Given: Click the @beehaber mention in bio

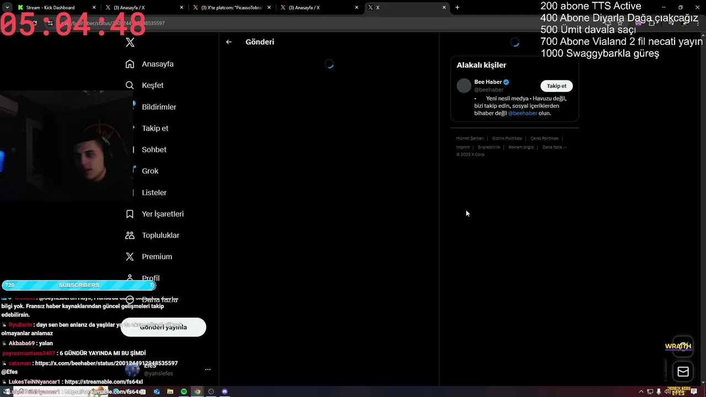Looking at the screenshot, I should point(522,113).
